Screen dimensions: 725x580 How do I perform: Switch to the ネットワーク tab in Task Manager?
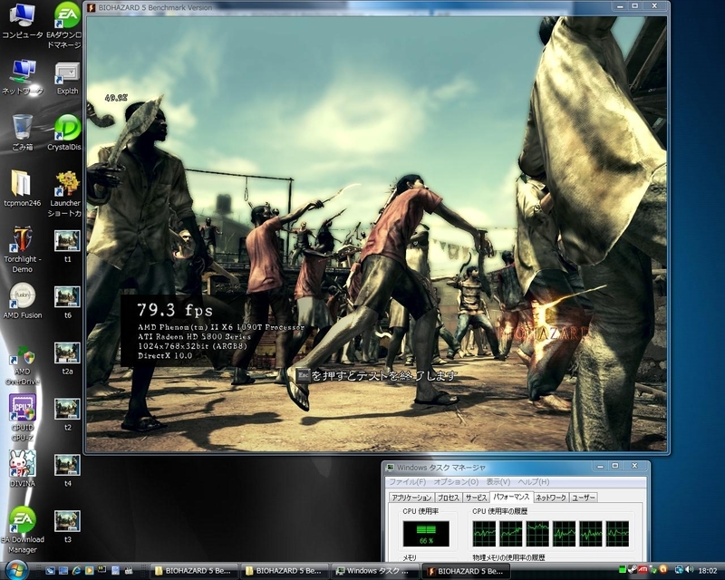pos(551,498)
